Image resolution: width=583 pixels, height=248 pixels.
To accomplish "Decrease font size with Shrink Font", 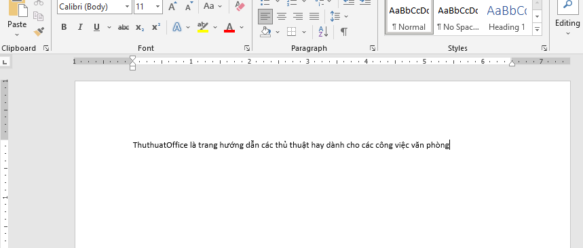I will [x=189, y=6].
